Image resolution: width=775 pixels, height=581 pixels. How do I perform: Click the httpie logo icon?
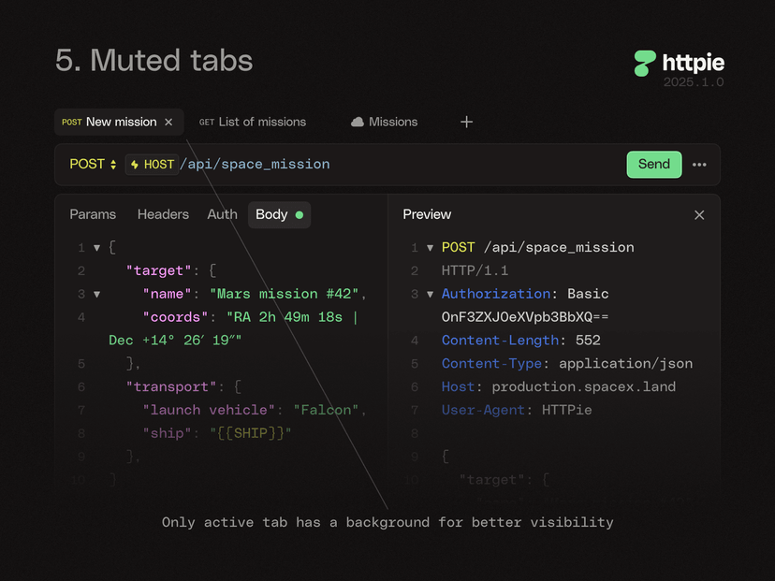[x=644, y=64]
